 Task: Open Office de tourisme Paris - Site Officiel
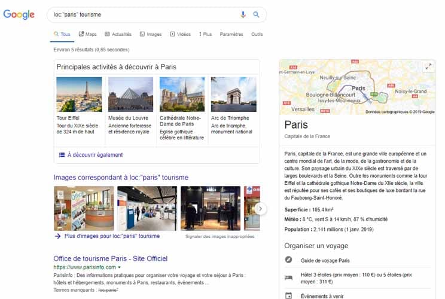click(x=111, y=258)
